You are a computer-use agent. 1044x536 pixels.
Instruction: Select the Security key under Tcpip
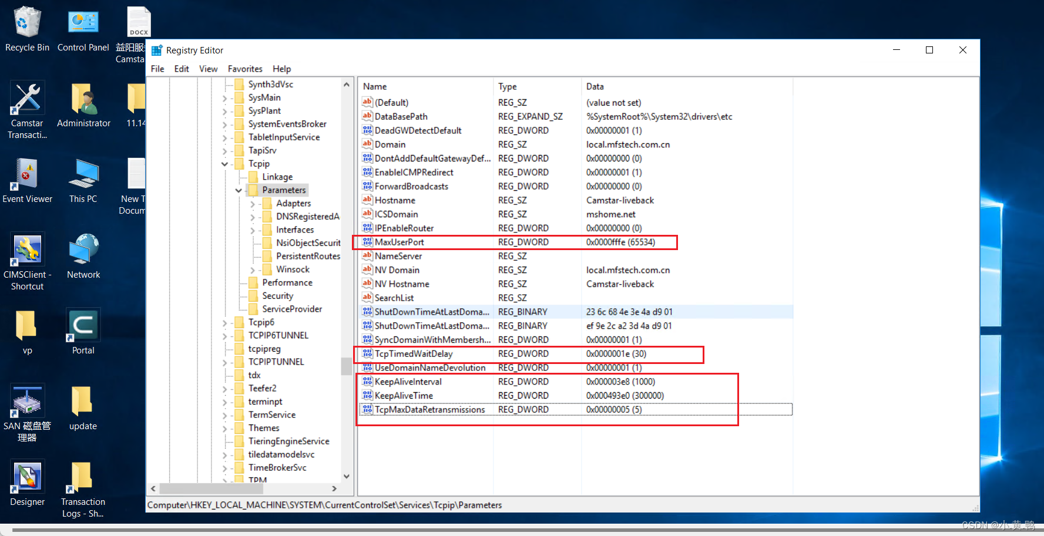coord(277,296)
